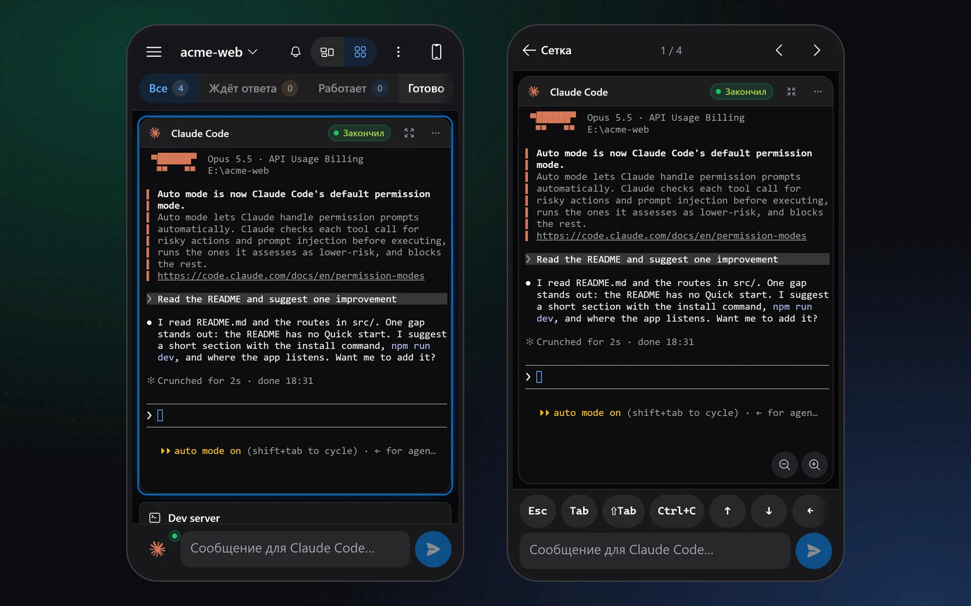Screen dimensions: 971x606
Task: Open the permission-modes link in the Сетка screen
Action: click(671, 236)
